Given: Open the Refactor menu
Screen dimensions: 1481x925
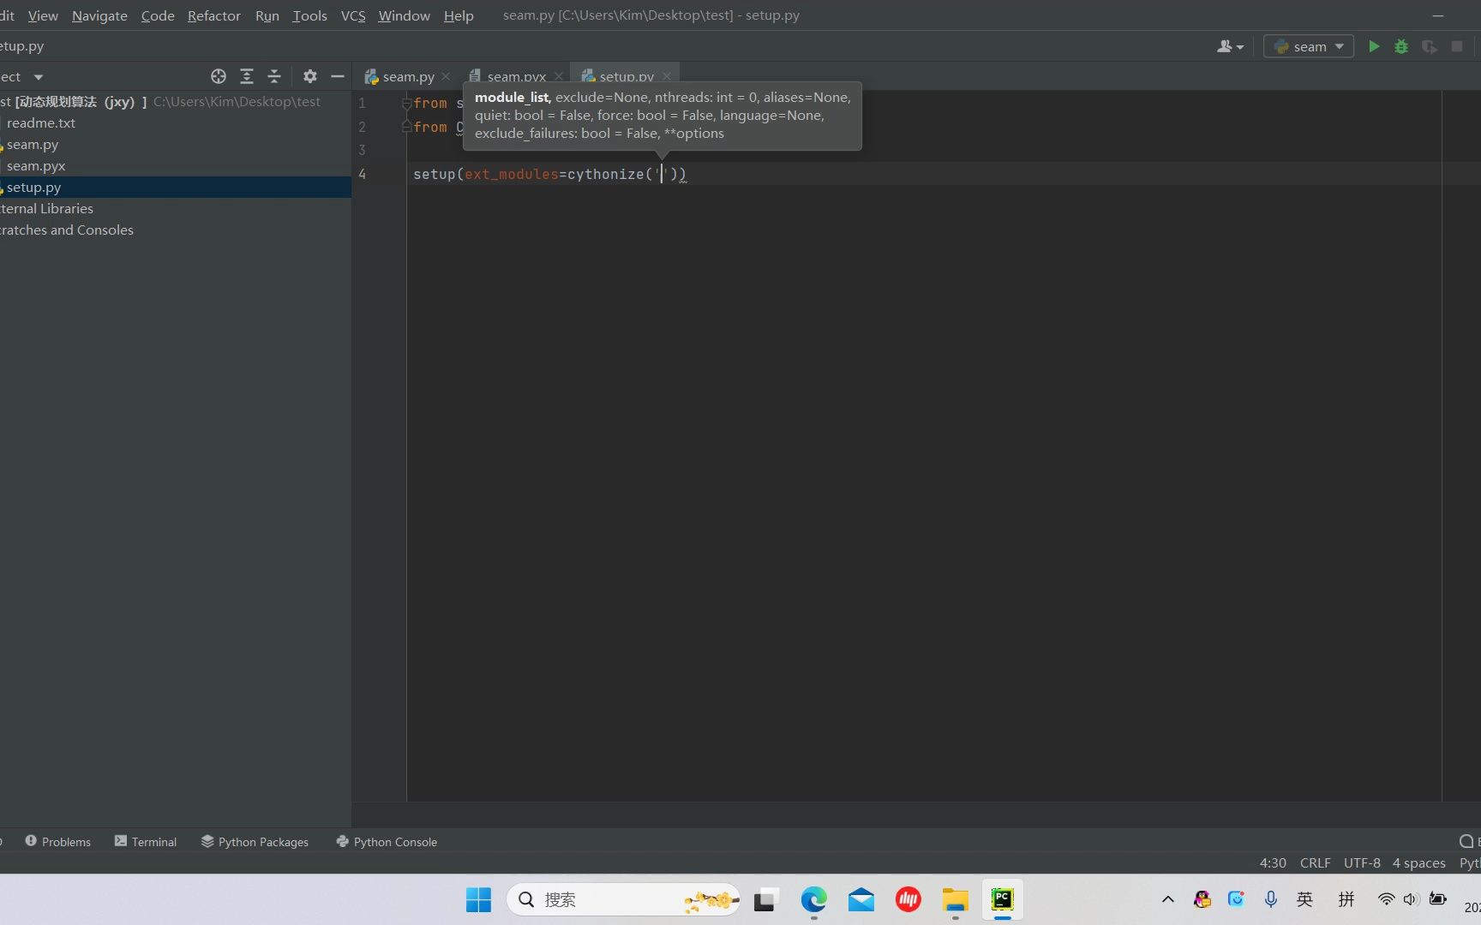Looking at the screenshot, I should tap(214, 15).
